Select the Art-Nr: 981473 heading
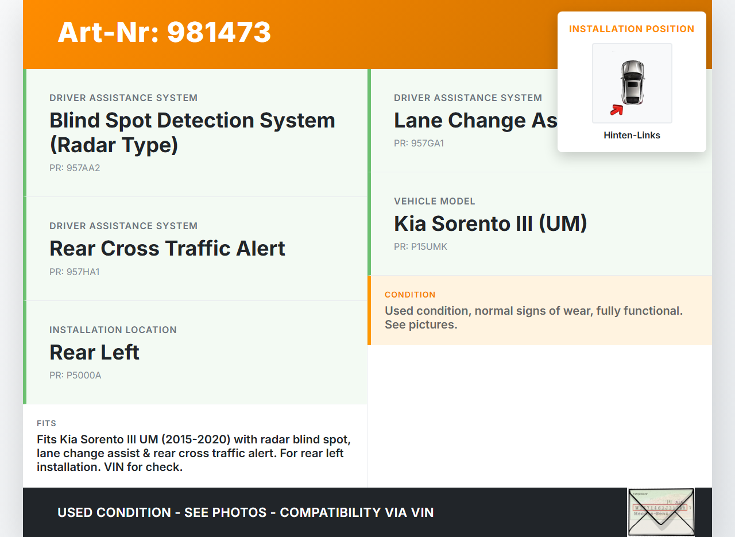The width and height of the screenshot is (735, 537). click(x=164, y=32)
